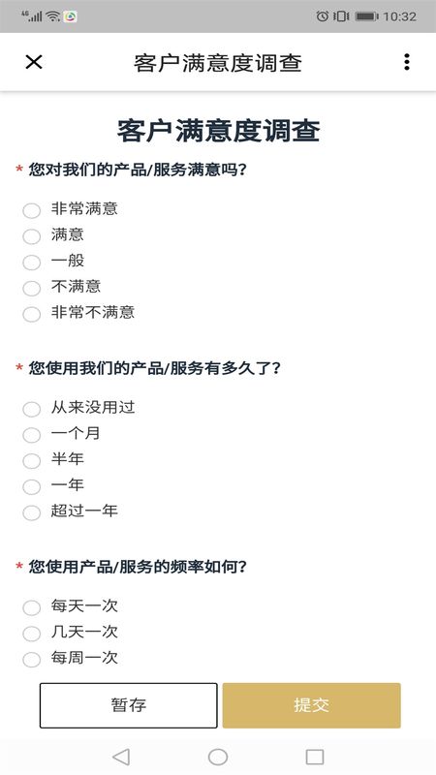This screenshot has height=775, width=436.
Task: Open the three-dot more options menu
Action: coord(406,62)
